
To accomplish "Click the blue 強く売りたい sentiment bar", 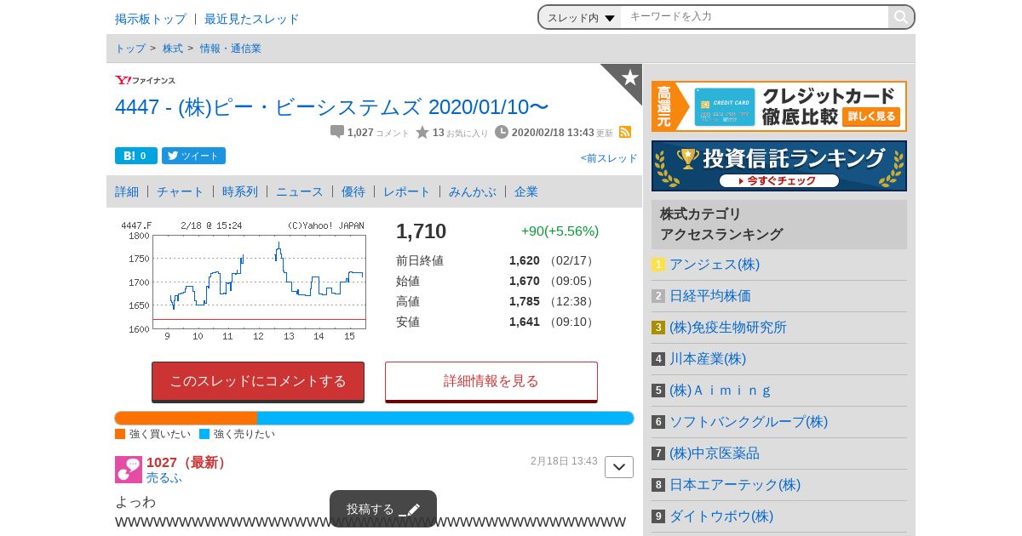I will (445, 418).
